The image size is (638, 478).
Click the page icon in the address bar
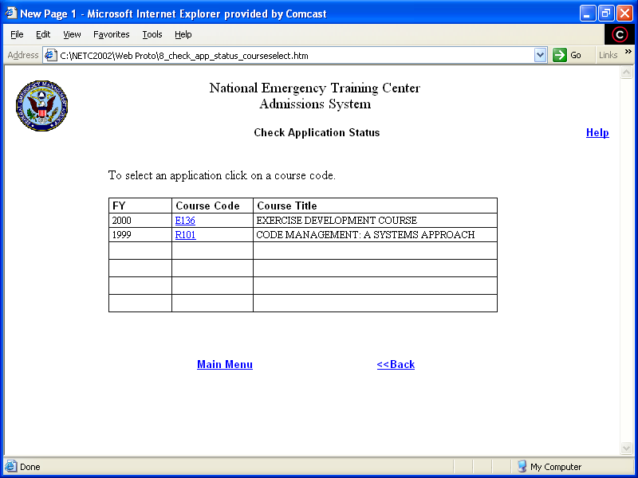50,55
